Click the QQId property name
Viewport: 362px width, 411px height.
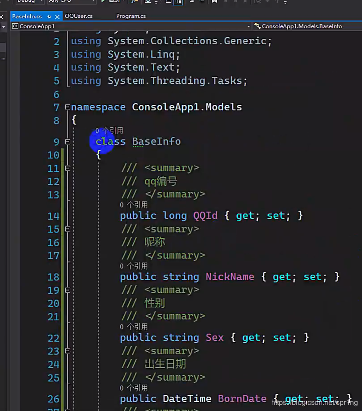click(205, 216)
